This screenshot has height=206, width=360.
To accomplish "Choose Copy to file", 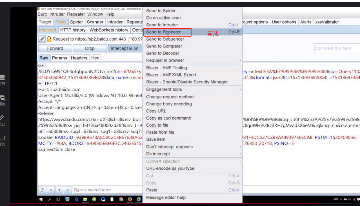I will coord(192,125).
